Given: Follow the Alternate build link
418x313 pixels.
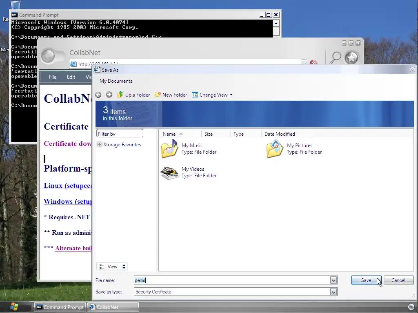Looking at the screenshot, I should pyautogui.click(x=73, y=248).
